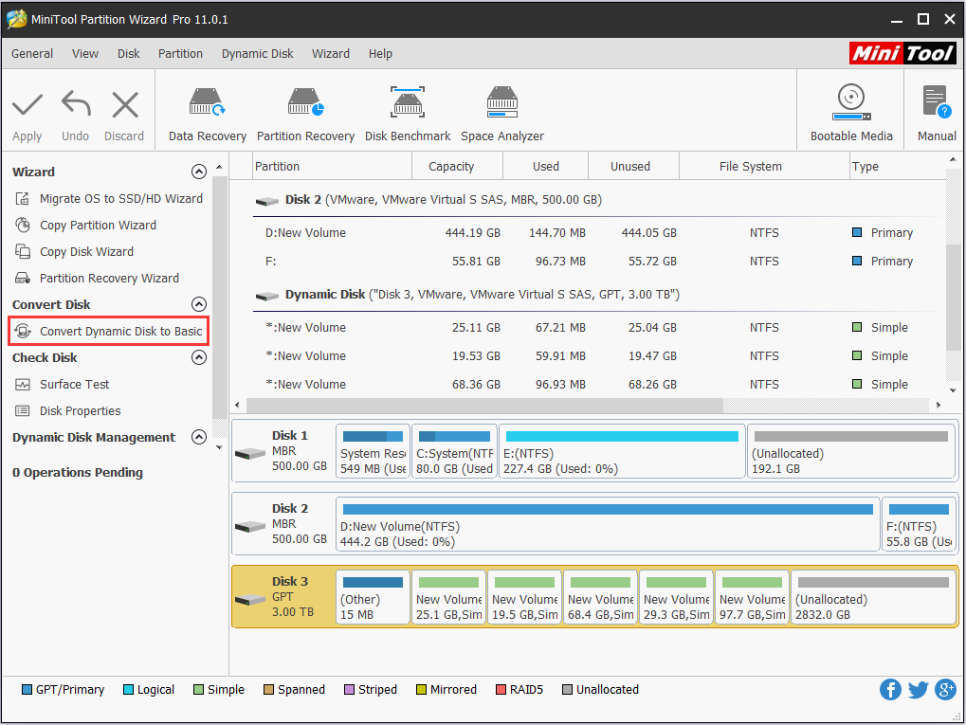
Task: Click Migrate OS to SSD/HD Wizard icon
Action: tap(23, 199)
